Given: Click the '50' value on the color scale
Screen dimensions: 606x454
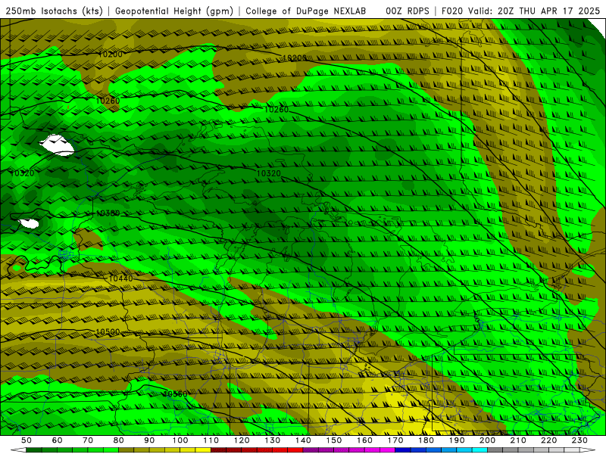Looking at the screenshot, I should click(27, 440).
